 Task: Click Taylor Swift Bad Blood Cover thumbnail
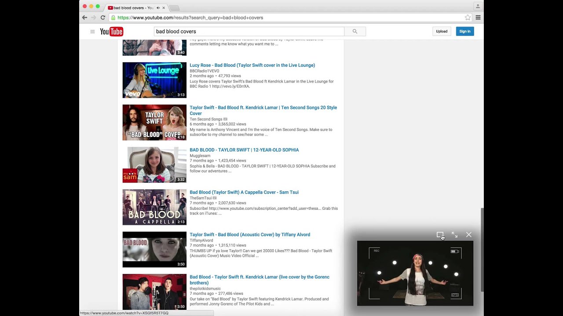tap(154, 122)
